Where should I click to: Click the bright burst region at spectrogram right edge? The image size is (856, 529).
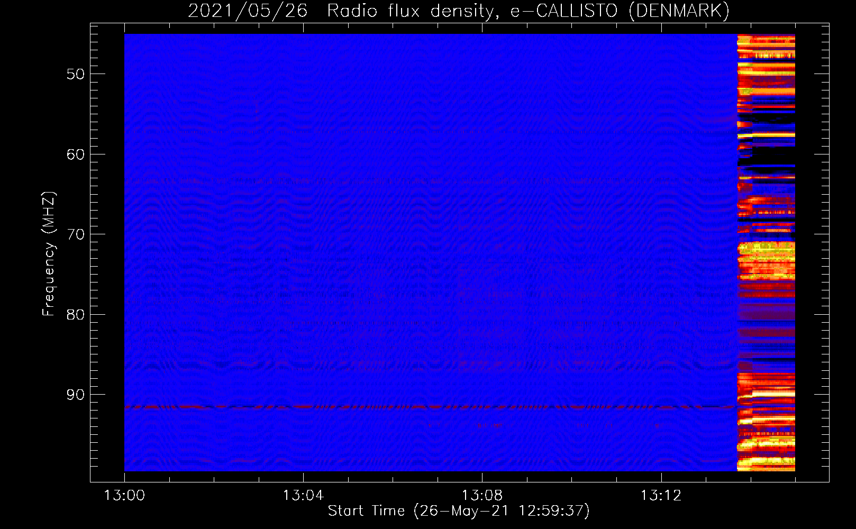click(766, 253)
